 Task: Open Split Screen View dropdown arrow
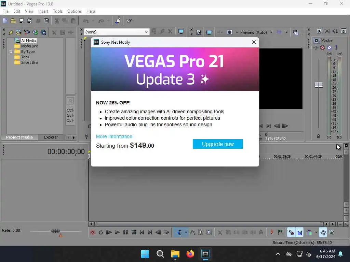[237, 32]
